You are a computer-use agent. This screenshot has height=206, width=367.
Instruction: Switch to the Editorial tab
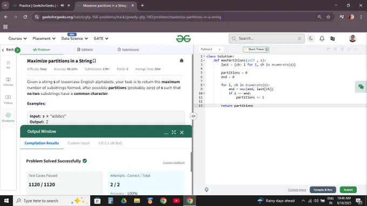click(x=85, y=50)
